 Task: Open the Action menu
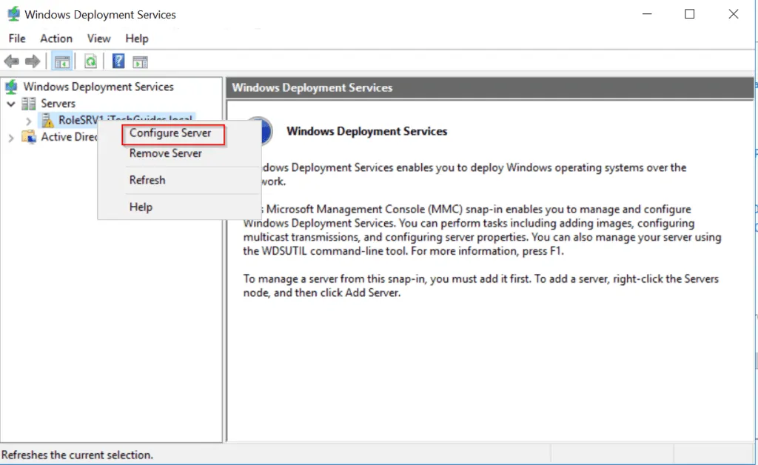56,39
